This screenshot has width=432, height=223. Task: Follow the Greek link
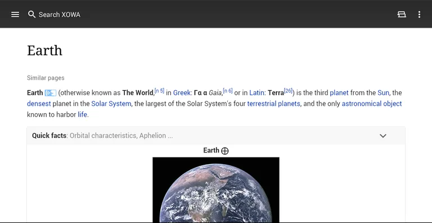[182, 92]
